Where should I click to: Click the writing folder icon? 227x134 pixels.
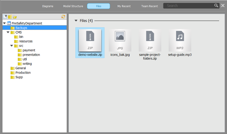(x=20, y=64)
